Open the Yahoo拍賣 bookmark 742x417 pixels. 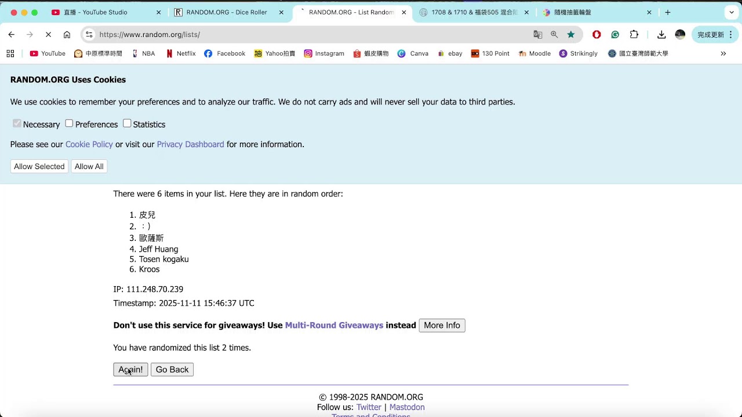tap(275, 53)
